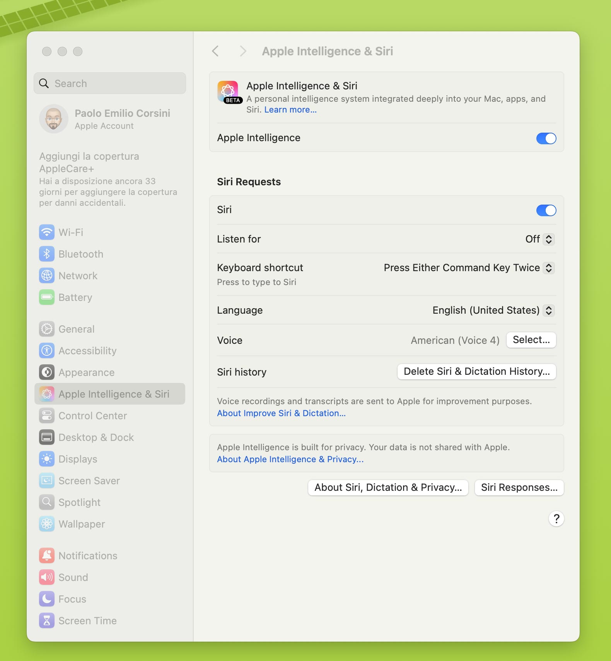The height and width of the screenshot is (661, 611).
Task: Click the Bluetooth sidebar icon
Action: [x=47, y=254]
